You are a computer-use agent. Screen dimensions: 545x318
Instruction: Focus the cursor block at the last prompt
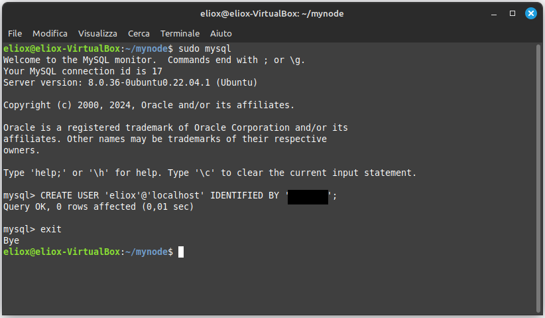coord(181,252)
